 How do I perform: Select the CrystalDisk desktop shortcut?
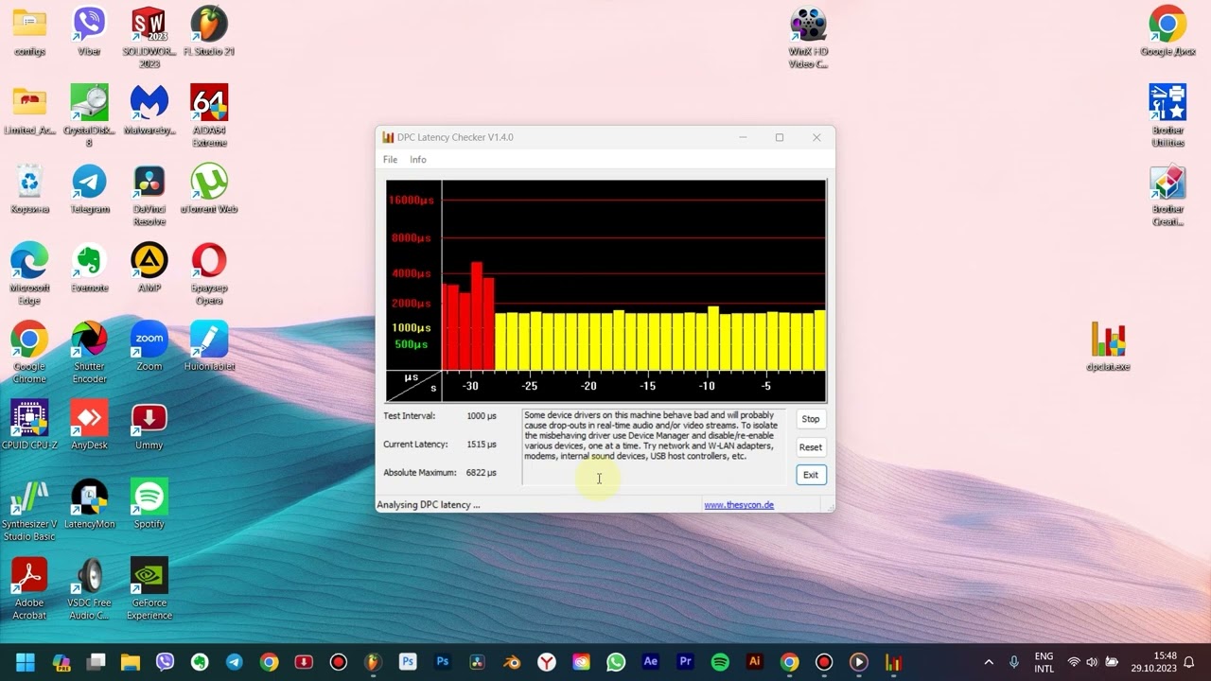tap(89, 116)
